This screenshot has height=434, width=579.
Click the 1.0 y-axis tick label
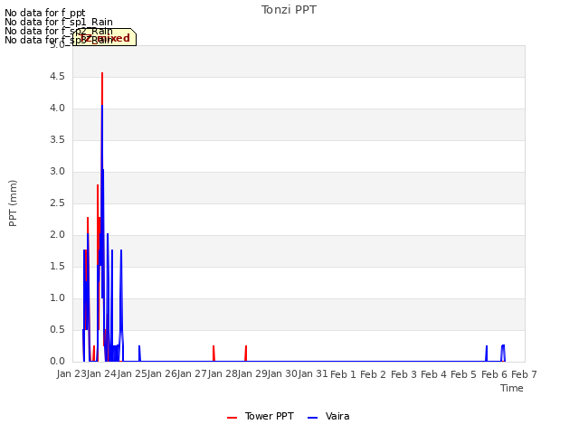pos(57,298)
